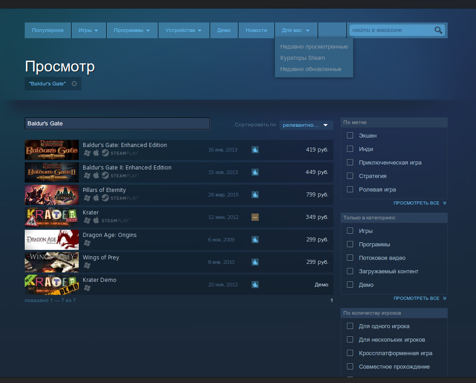Click the thumbs-up review icon for Krater Demo

[x=255, y=285]
